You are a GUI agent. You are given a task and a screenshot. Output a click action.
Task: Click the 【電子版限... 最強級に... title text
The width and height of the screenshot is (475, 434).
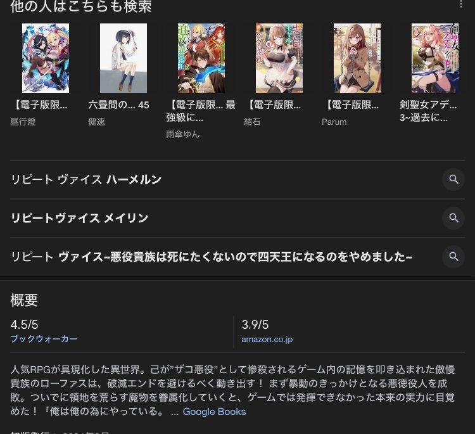pyautogui.click(x=201, y=112)
